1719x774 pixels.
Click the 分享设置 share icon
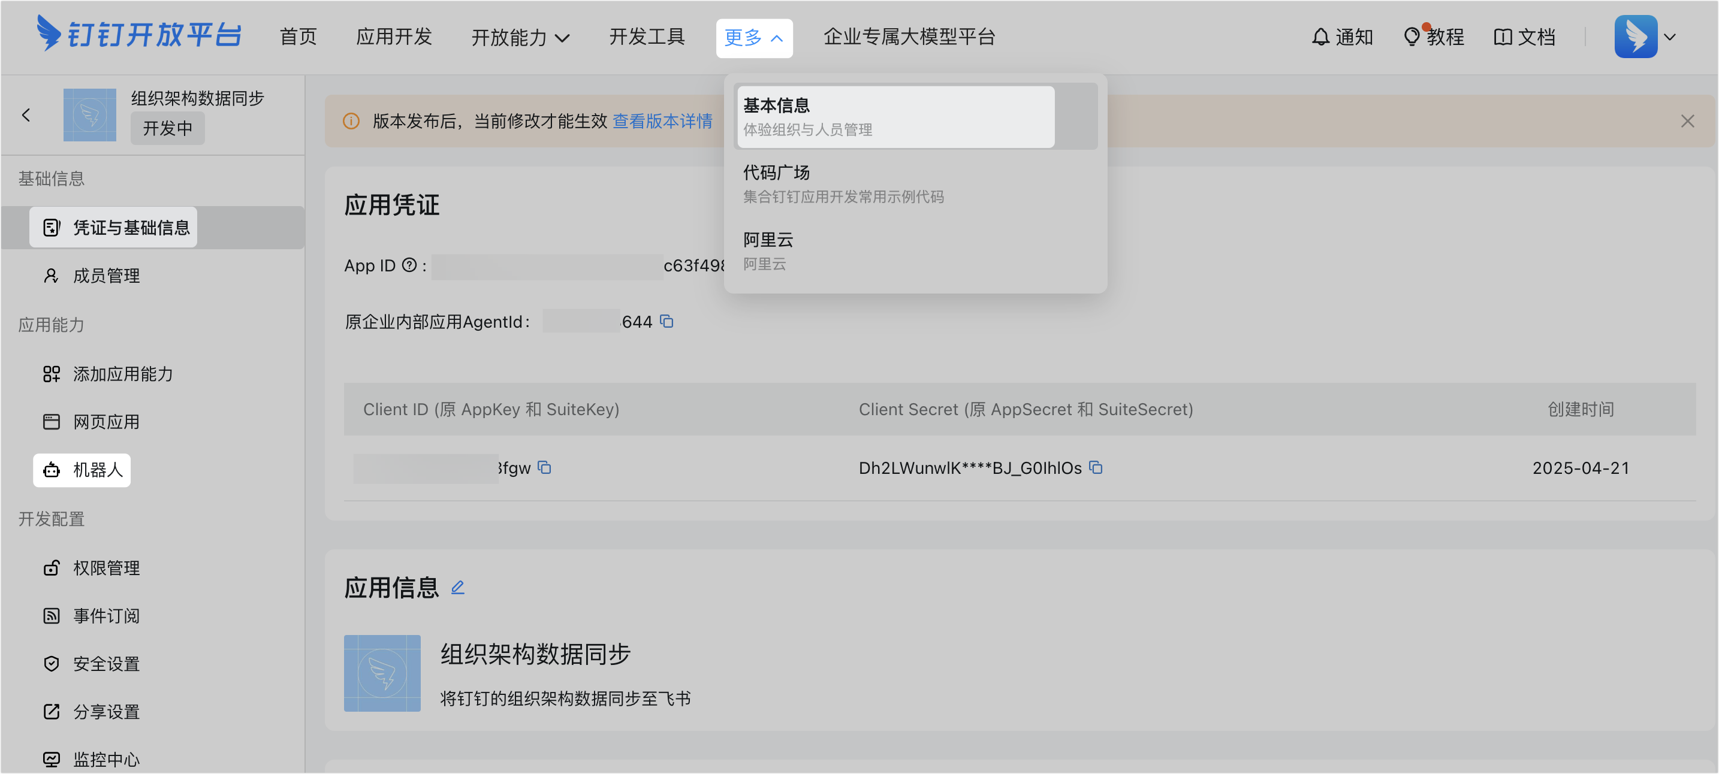tap(51, 712)
